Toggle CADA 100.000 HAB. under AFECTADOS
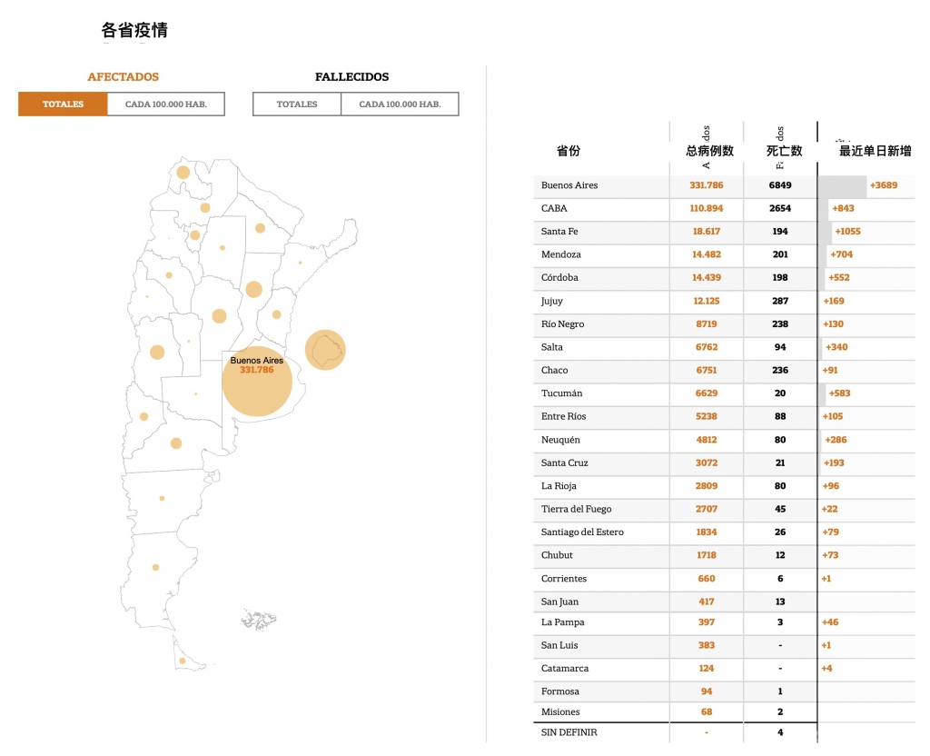The width and height of the screenshot is (930, 756). click(165, 104)
